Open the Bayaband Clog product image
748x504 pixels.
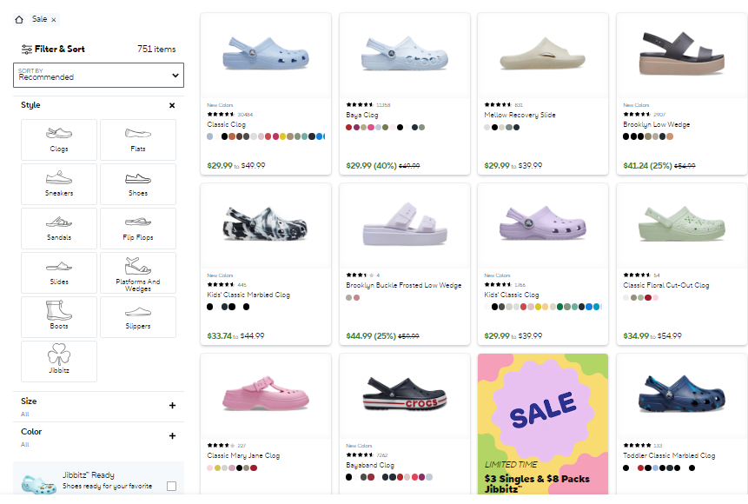[x=405, y=395]
